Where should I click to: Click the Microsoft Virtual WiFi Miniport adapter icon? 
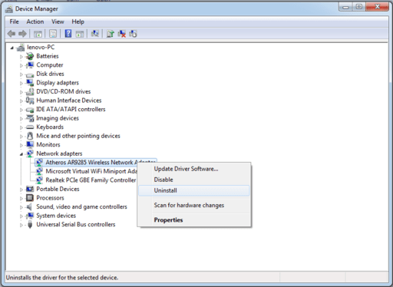[39, 171]
